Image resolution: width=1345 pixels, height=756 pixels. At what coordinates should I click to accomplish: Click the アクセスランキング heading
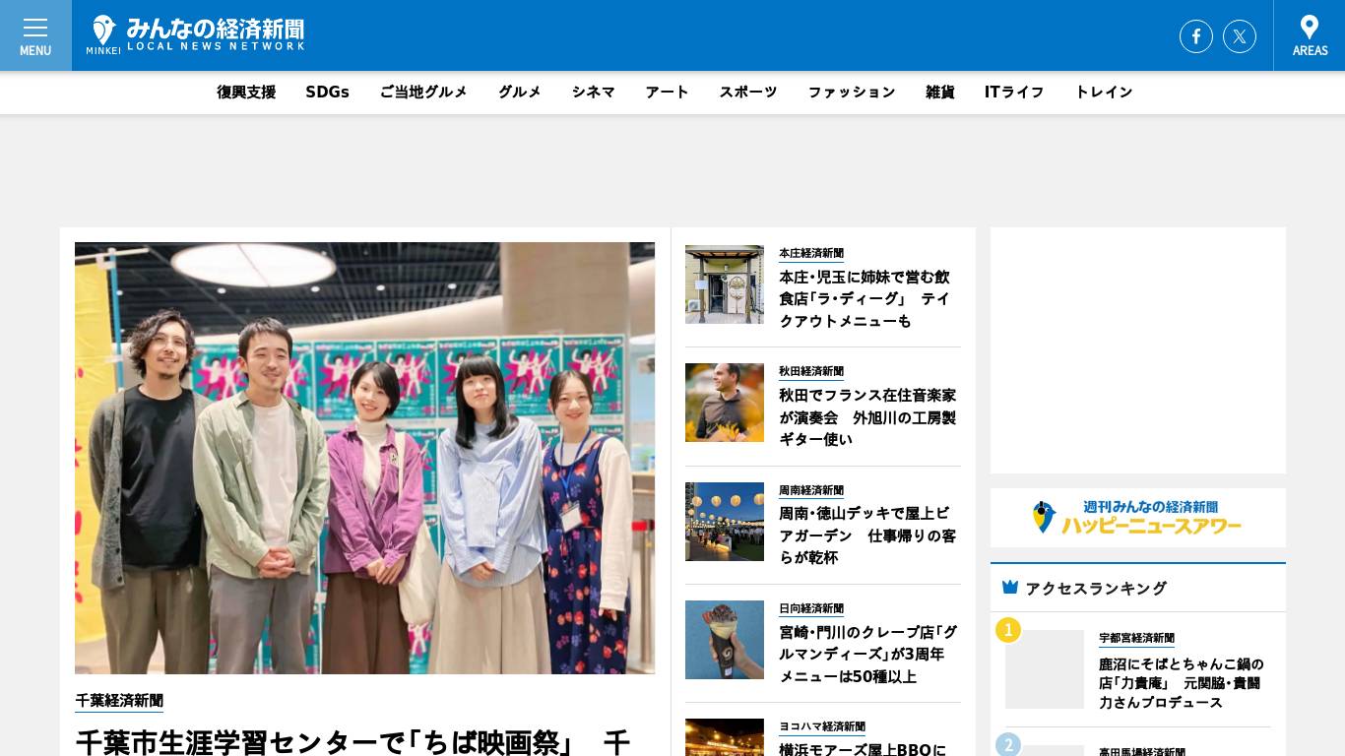[x=1096, y=588]
